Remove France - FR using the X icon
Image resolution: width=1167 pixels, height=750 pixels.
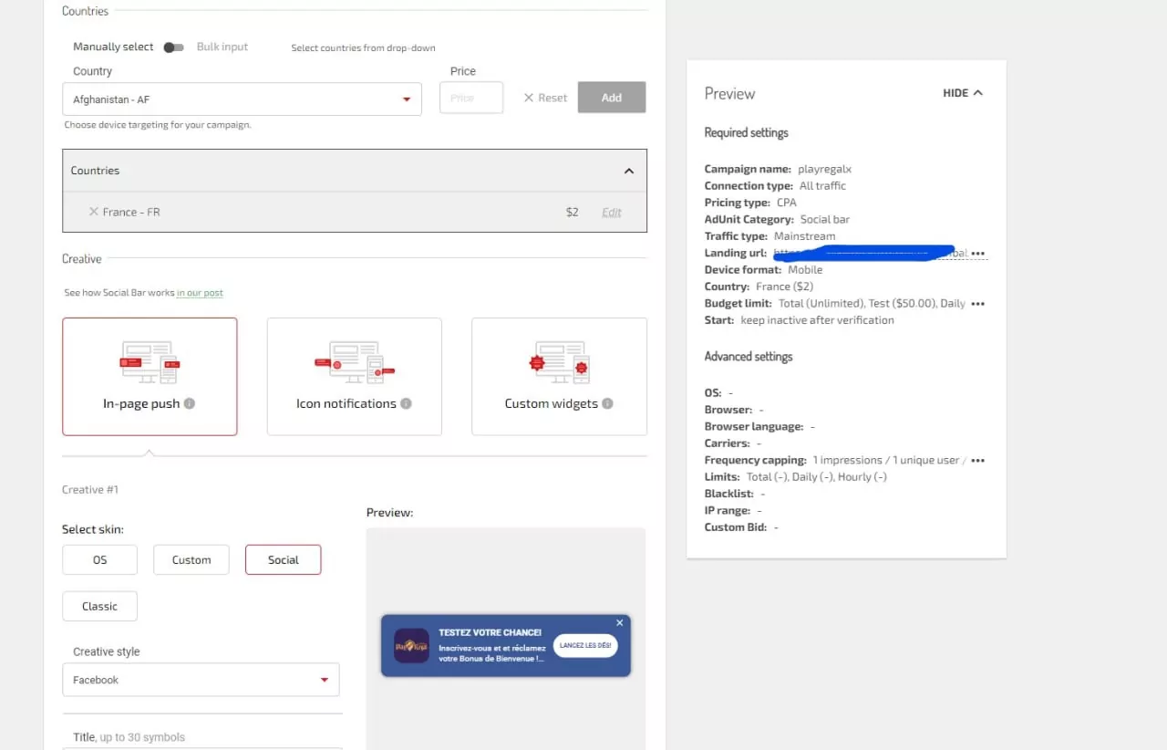[x=93, y=212]
